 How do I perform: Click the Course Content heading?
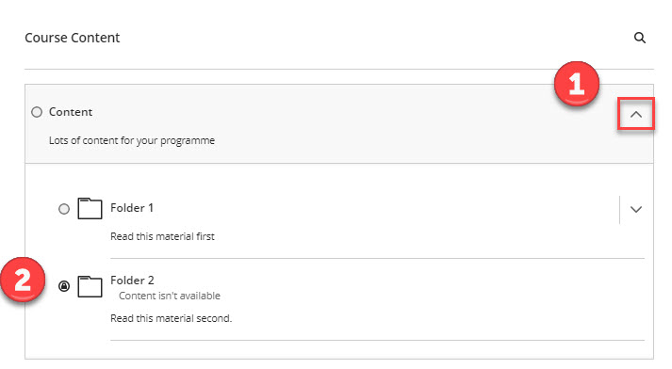(x=73, y=38)
